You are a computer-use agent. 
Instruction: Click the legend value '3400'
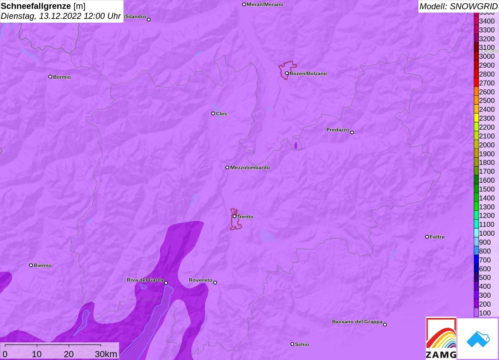tap(487, 21)
